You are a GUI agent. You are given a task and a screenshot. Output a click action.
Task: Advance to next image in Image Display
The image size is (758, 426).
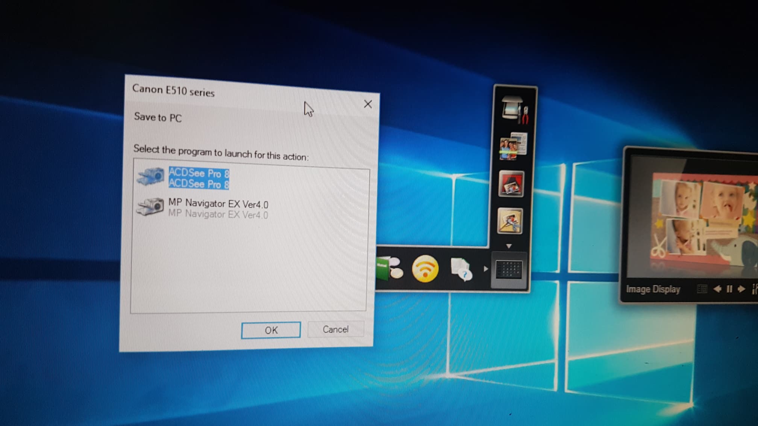click(x=741, y=289)
